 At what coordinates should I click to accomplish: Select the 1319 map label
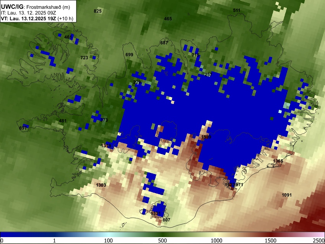pyautogui.click(x=106, y=146)
